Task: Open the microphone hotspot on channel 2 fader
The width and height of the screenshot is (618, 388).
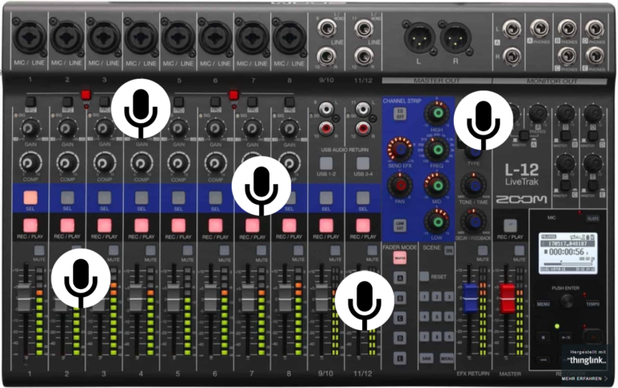Action: click(x=80, y=278)
